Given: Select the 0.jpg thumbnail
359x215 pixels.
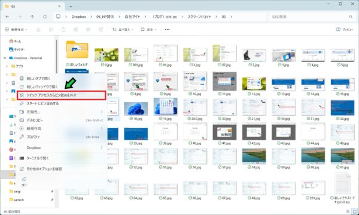Looking at the screenshot, I should tap(107, 55).
